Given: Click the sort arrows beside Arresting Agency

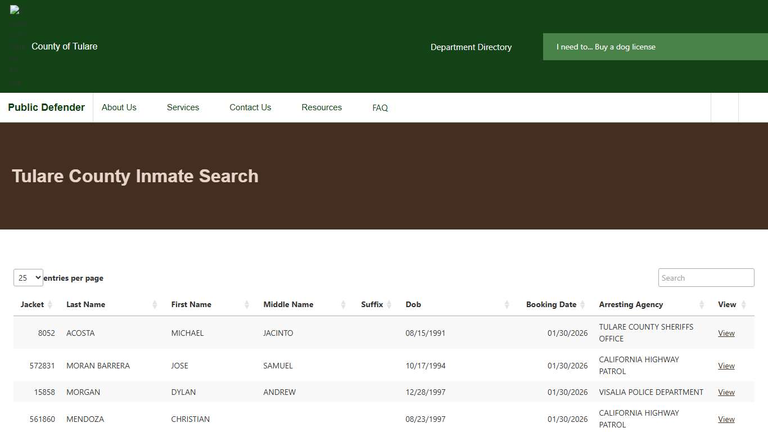Looking at the screenshot, I should point(702,304).
